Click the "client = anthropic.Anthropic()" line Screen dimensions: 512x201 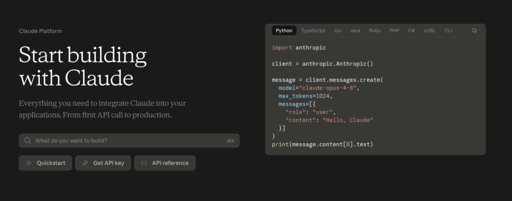(322, 63)
